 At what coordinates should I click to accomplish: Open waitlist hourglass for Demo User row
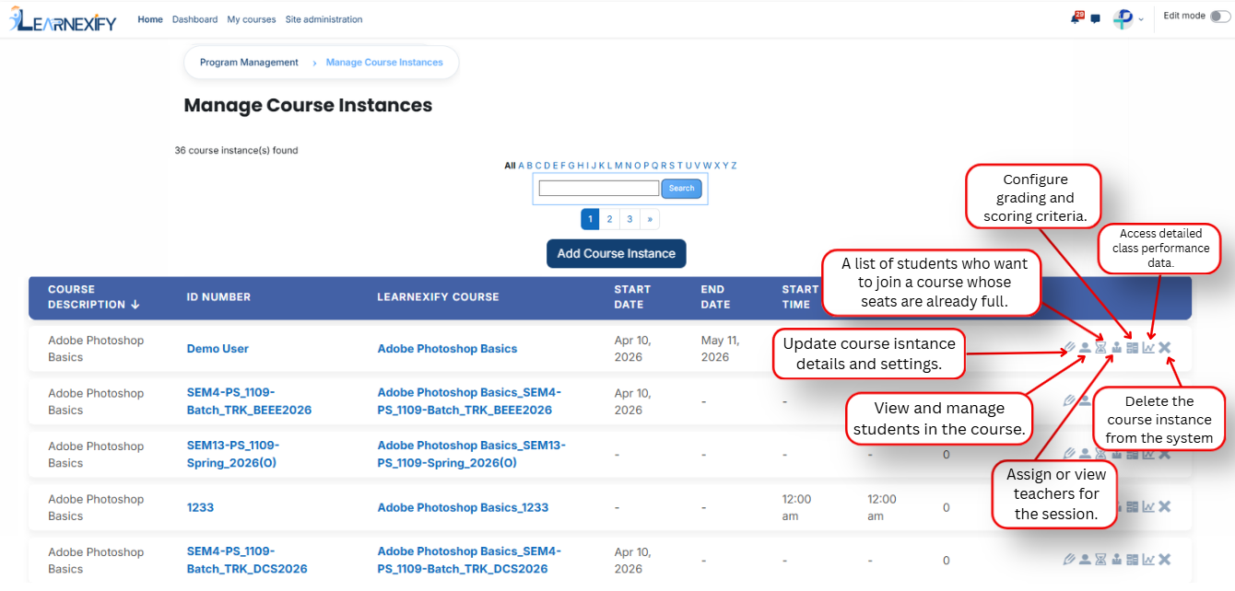coord(1100,348)
